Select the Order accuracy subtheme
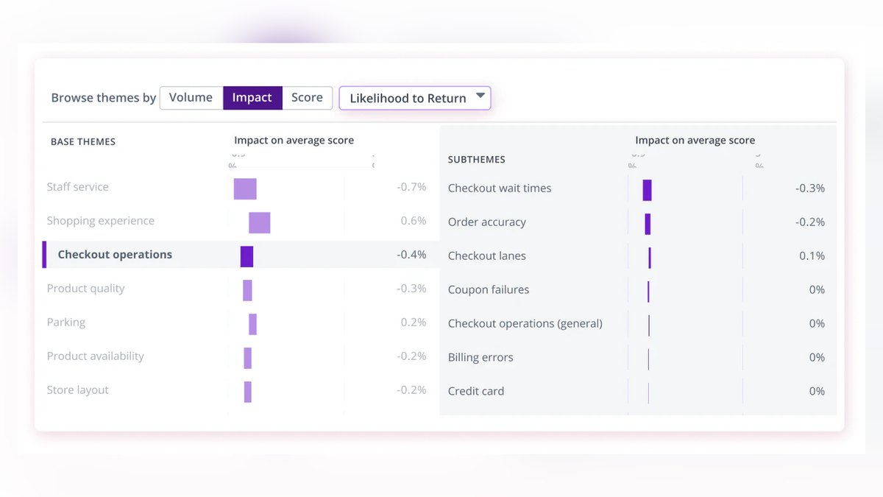 [487, 222]
